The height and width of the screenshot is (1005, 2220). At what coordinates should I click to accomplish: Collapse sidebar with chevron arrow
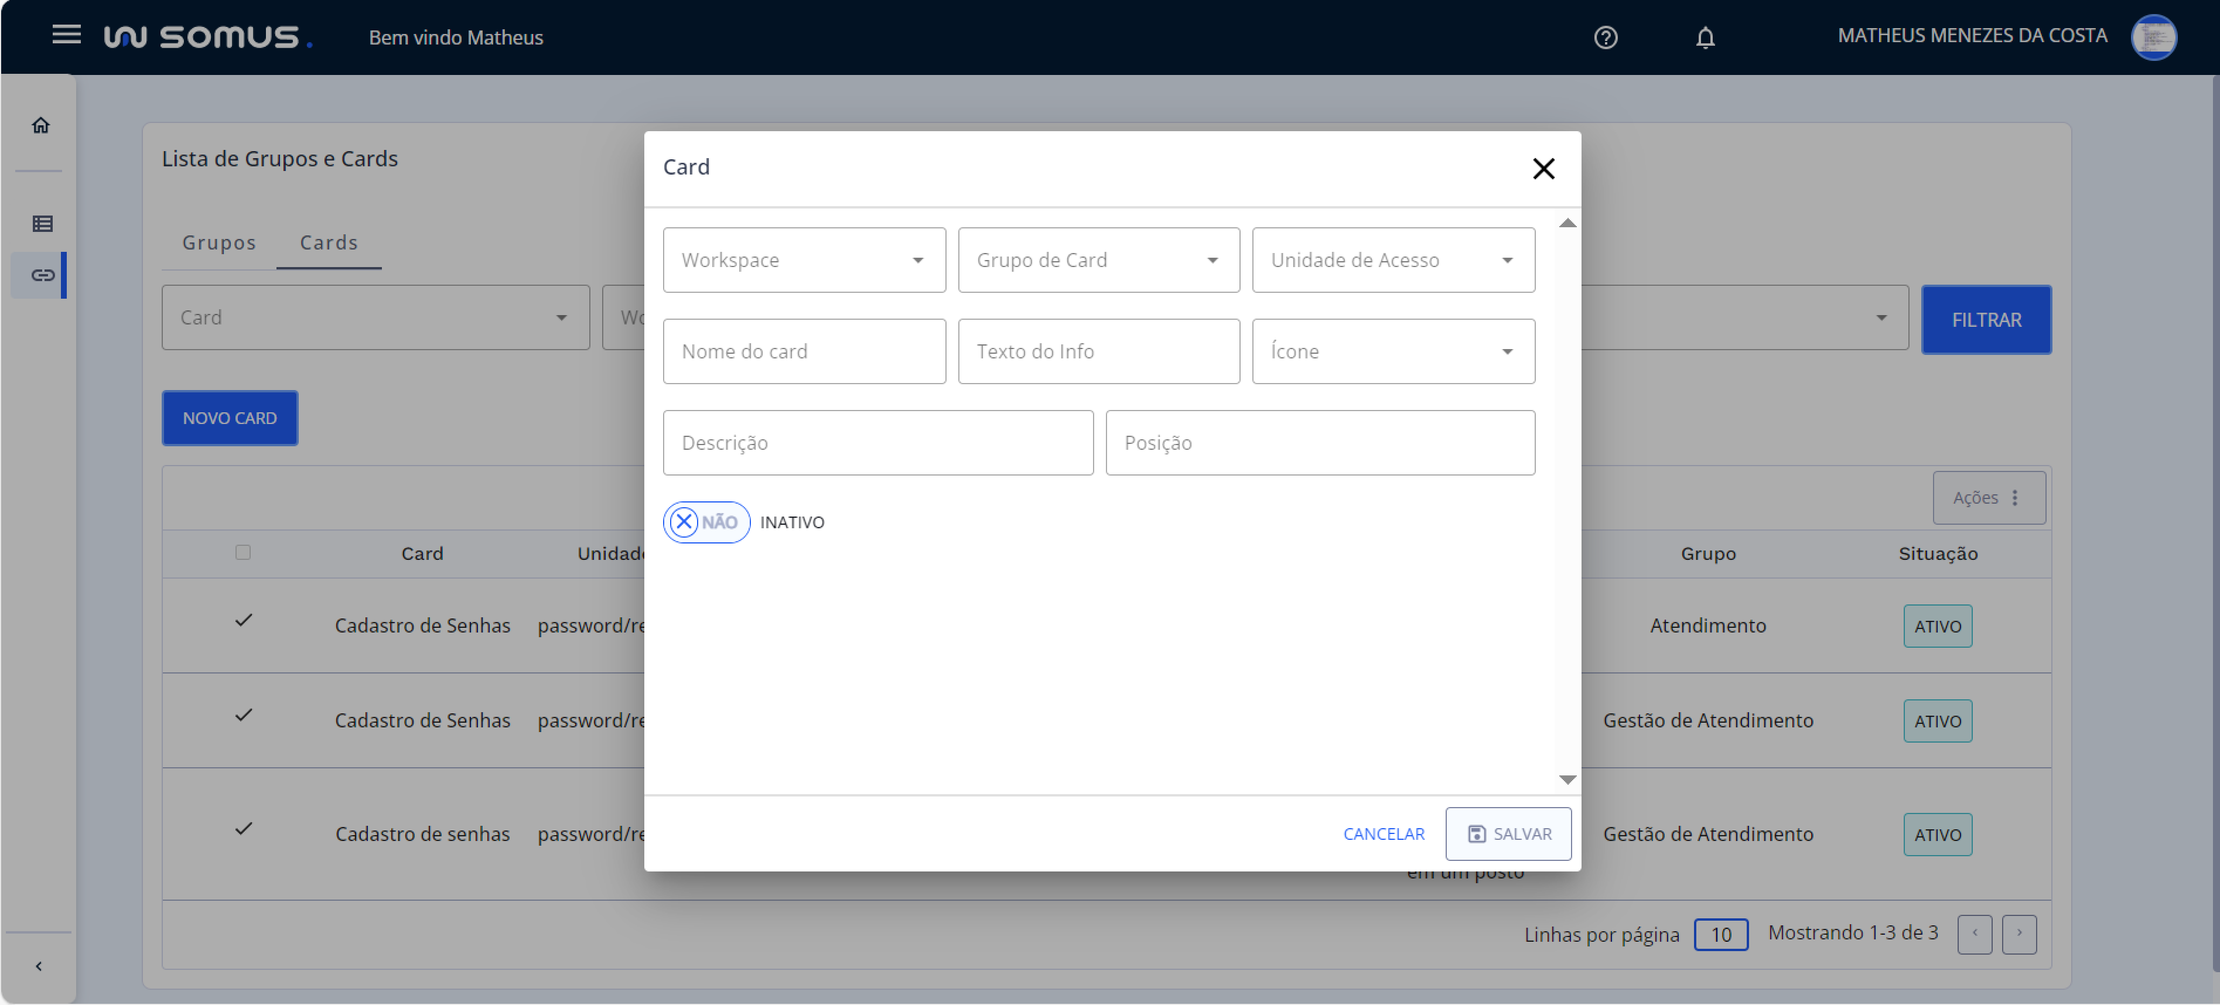pos(39,965)
